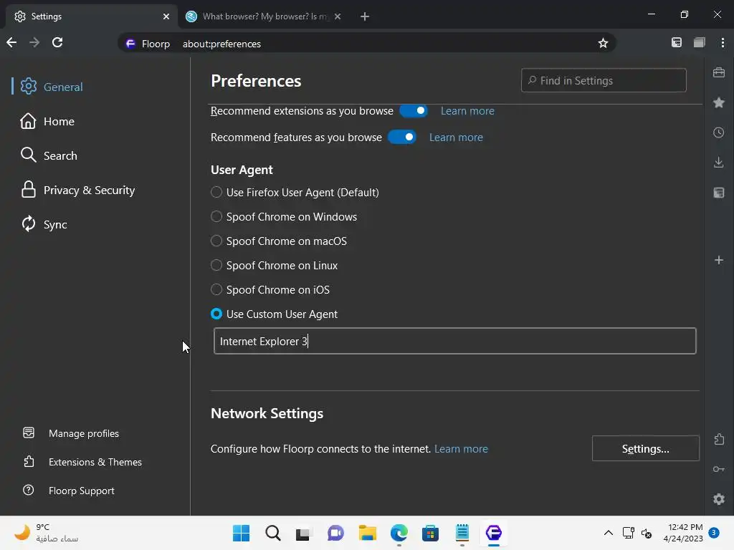Open a new tab with plus button
This screenshot has width=734, height=550.
[x=365, y=16]
